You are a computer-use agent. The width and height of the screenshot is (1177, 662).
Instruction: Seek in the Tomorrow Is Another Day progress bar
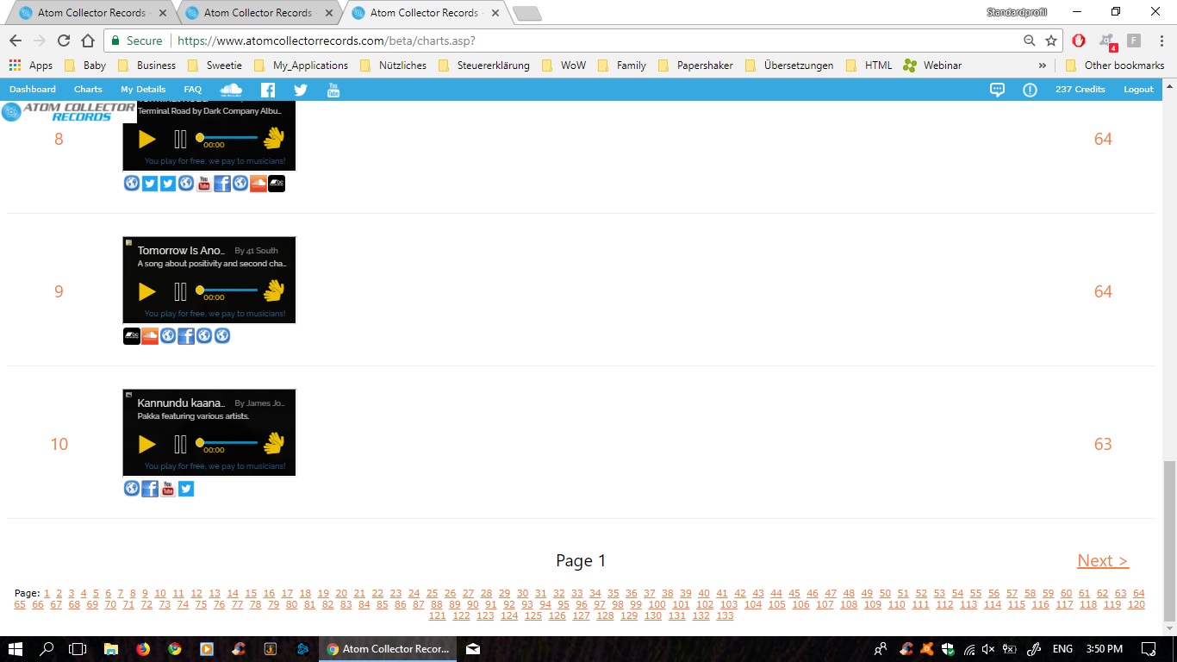click(227, 290)
